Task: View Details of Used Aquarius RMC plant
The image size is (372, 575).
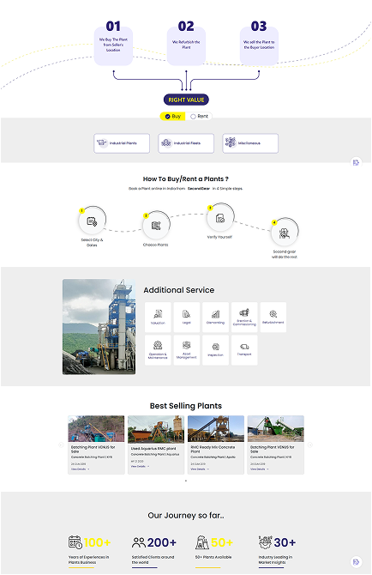Action: (140, 467)
